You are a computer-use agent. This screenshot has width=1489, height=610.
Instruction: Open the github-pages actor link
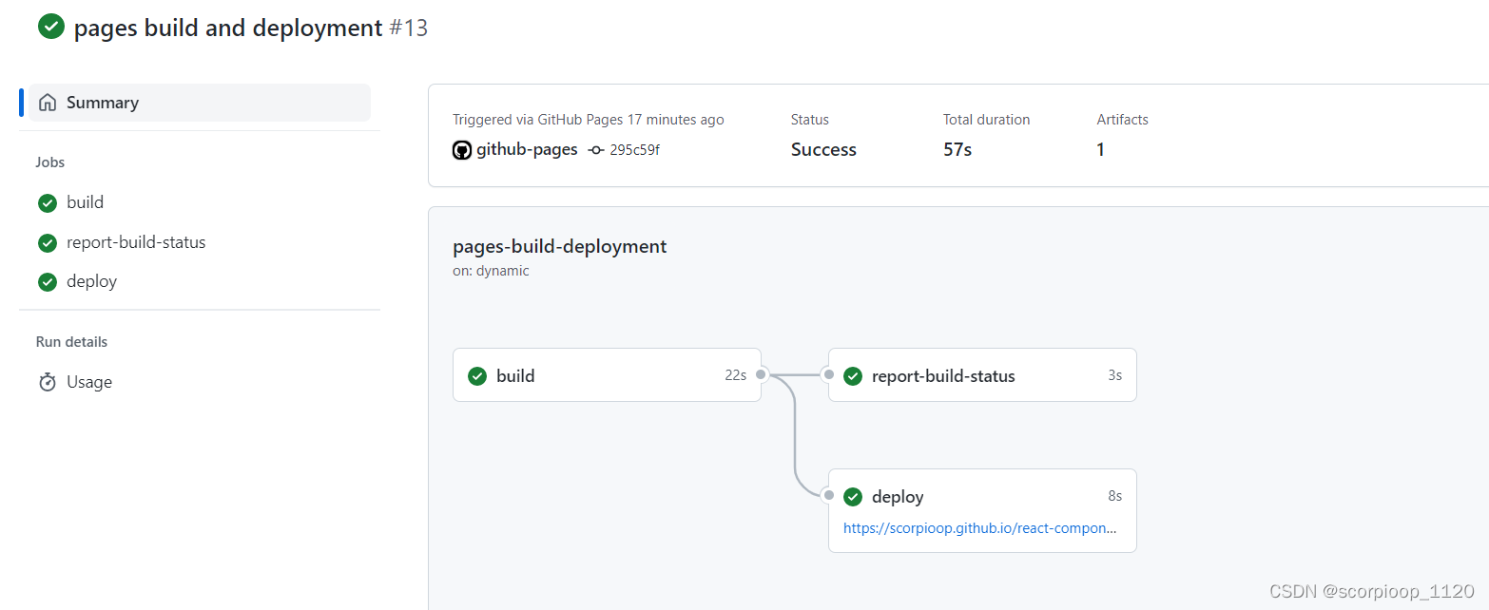[527, 149]
